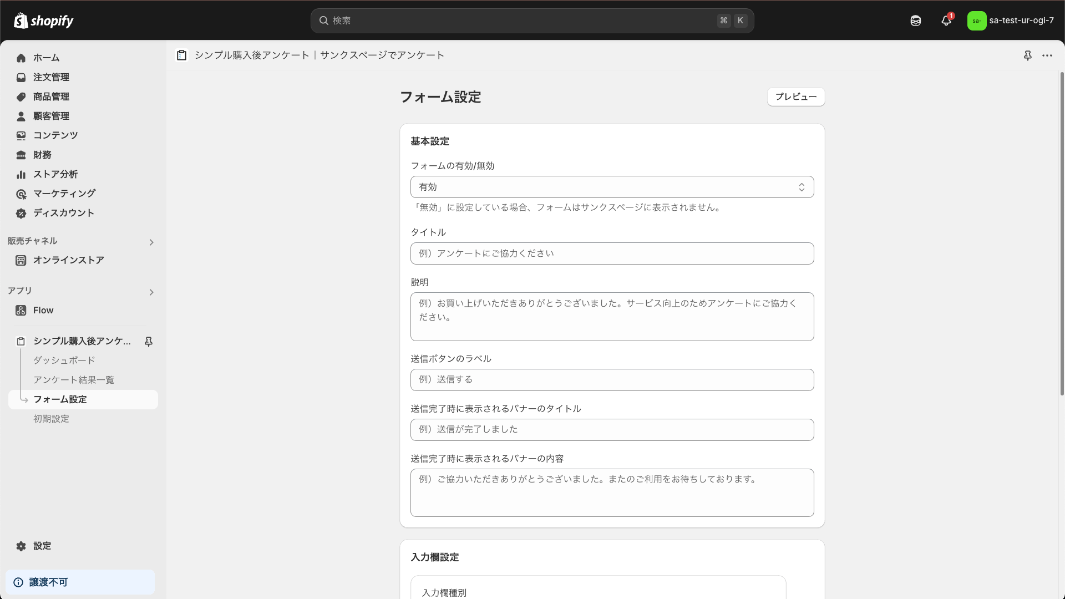Select 商品管理 from the sidebar
Screen dimensions: 1065x599
(50, 97)
